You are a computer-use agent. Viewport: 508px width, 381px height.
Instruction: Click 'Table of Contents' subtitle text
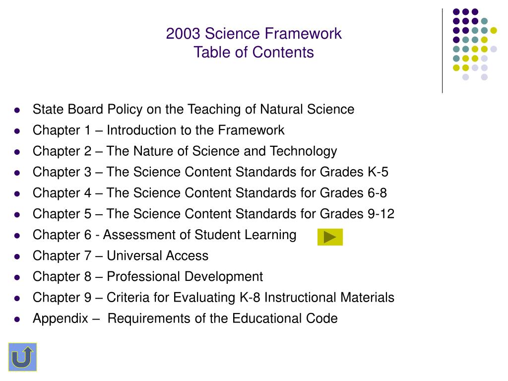(254, 52)
